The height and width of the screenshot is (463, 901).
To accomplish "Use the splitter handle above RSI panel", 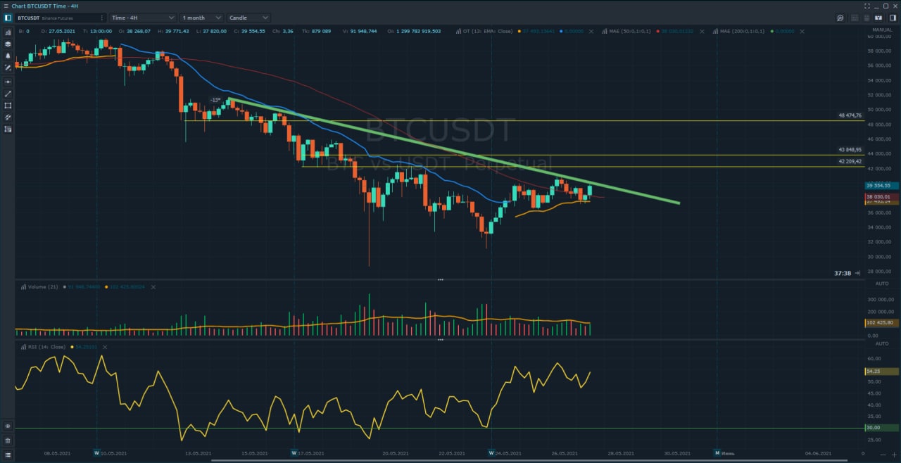I will pyautogui.click(x=441, y=340).
